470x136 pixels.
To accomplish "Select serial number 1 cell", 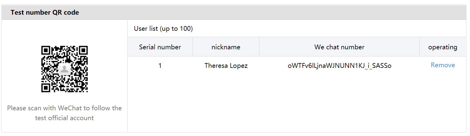I will click(160, 66).
